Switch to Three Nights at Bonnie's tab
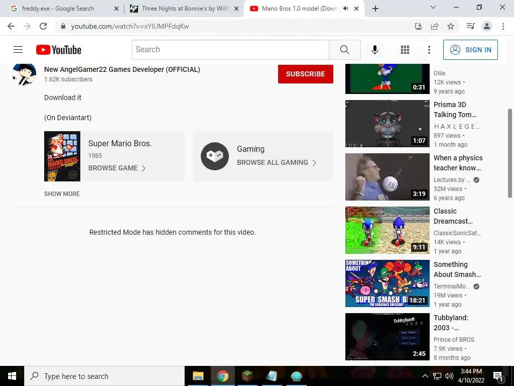This screenshot has height=386, width=514. click(x=185, y=9)
